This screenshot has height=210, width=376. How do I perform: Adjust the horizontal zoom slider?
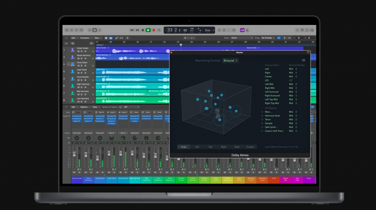(x=309, y=38)
